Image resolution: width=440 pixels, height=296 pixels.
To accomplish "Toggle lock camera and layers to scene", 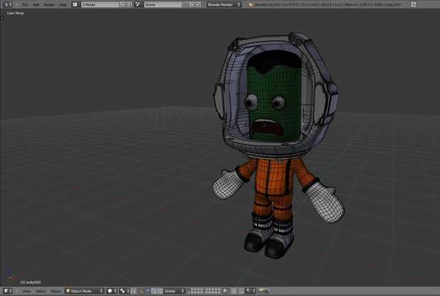I will coord(225,291).
